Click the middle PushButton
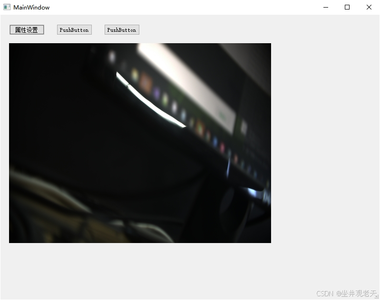380x300 pixels. click(74, 30)
